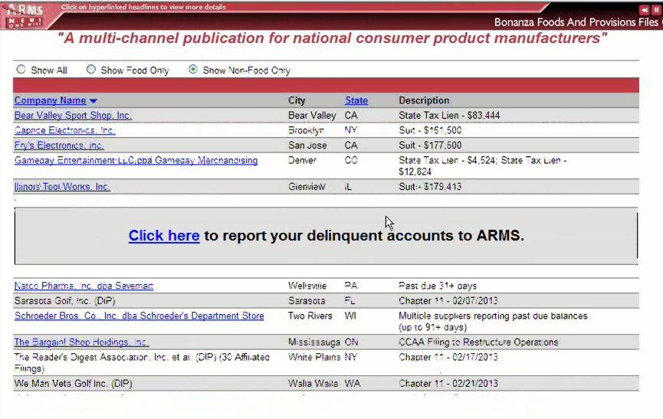Image resolution: width=663 pixels, height=419 pixels.
Task: Open Gameday Entertainment LLC dba Gameday Merchandising link
Action: (136, 161)
